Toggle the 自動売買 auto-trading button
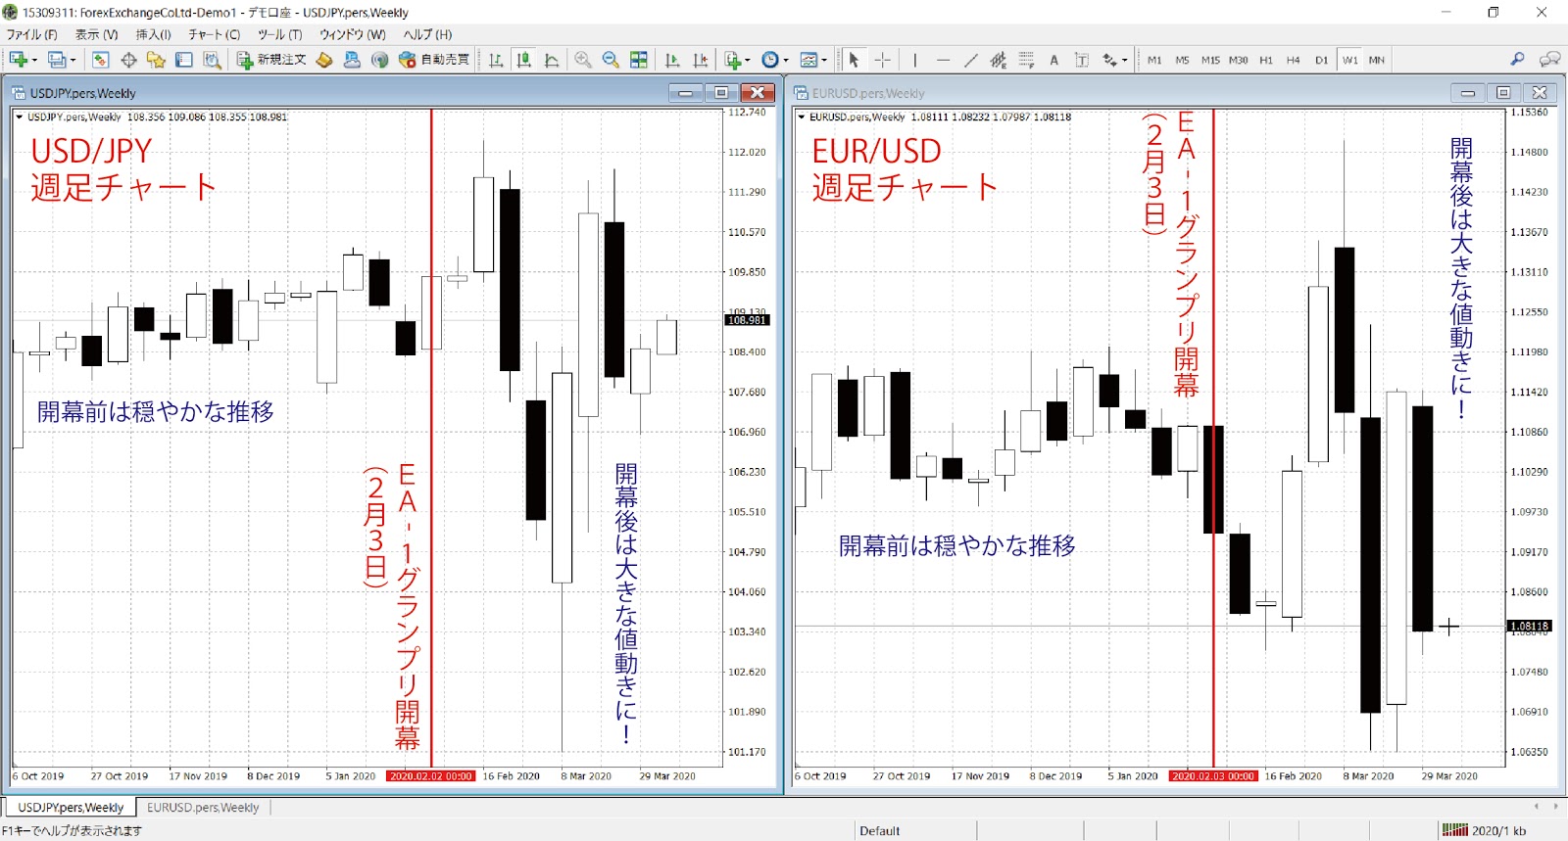The image size is (1568, 841). coord(434,60)
